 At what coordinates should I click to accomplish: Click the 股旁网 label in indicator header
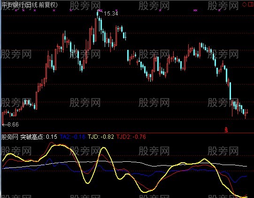[x=10, y=137]
